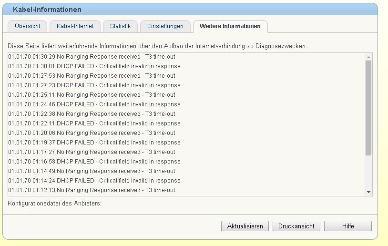Click the 01:30:01 DHCP FAILED log line
The image size is (388, 246).
(94, 66)
